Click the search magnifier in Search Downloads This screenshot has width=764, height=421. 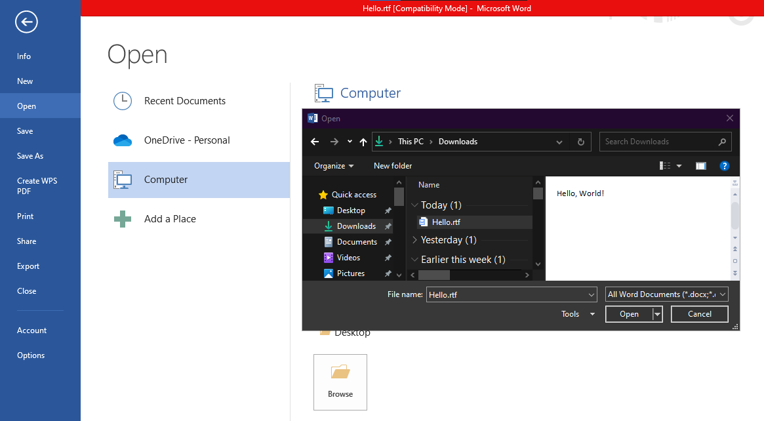[x=722, y=142]
